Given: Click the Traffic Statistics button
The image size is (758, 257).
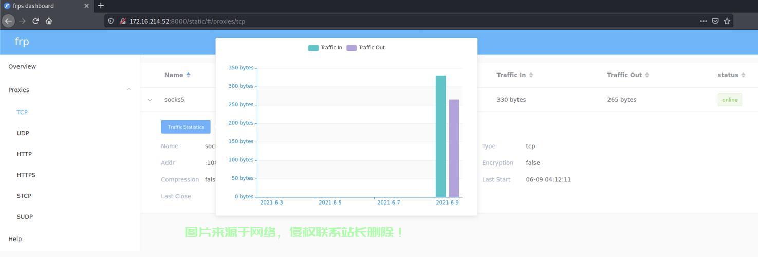Looking at the screenshot, I should [186, 127].
